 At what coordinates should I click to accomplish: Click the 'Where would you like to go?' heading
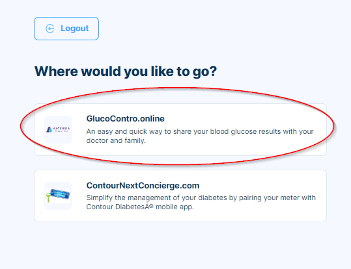tap(126, 72)
